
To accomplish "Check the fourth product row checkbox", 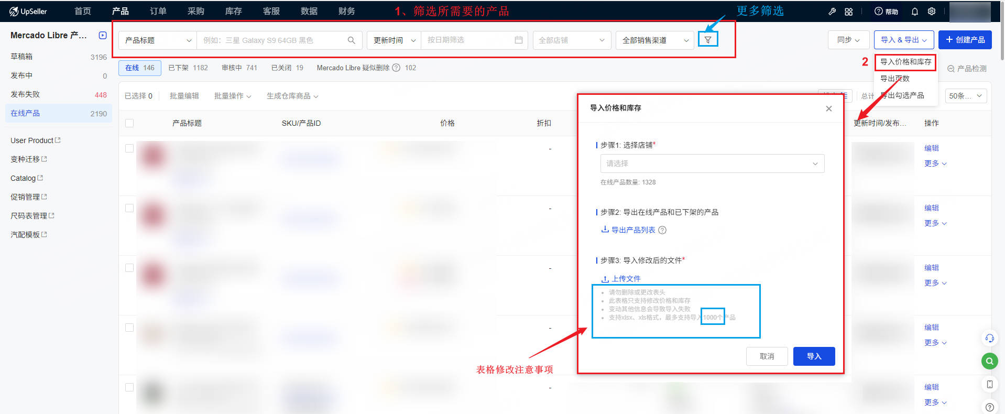I will tap(129, 328).
